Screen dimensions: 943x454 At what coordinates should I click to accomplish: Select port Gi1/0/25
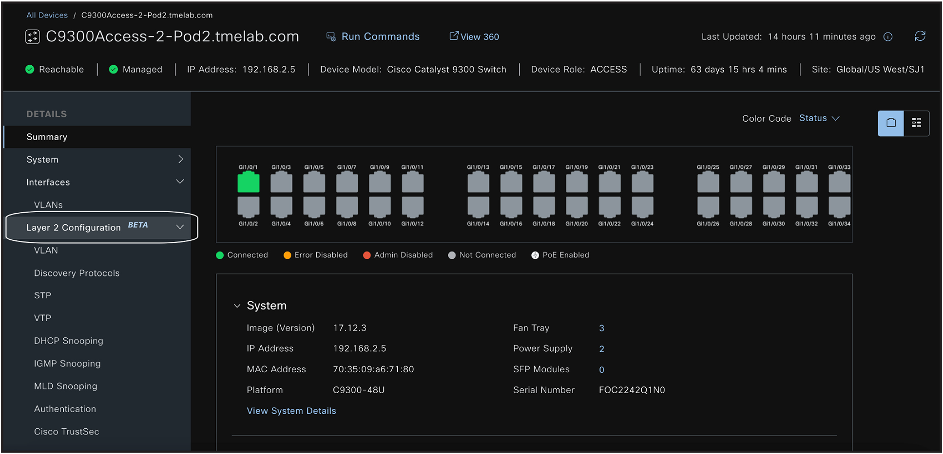point(708,182)
